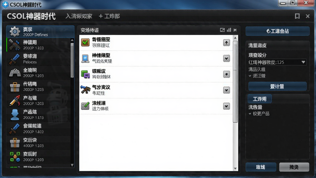This screenshot has width=316, height=178.
Task: Click the main list scrollbar thumb
Action: pyautogui.click(x=235, y=82)
